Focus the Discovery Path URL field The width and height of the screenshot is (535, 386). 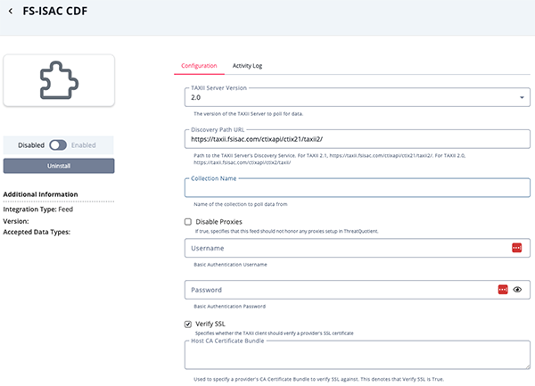pyautogui.click(x=358, y=139)
